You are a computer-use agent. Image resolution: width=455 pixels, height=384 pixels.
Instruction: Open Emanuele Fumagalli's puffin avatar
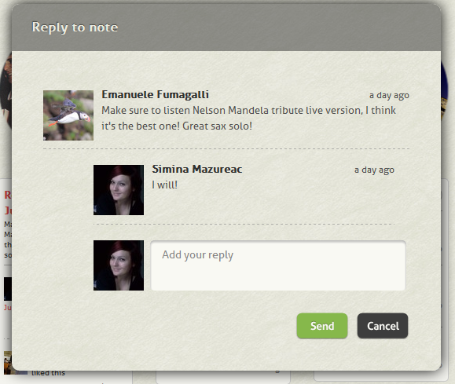click(68, 115)
